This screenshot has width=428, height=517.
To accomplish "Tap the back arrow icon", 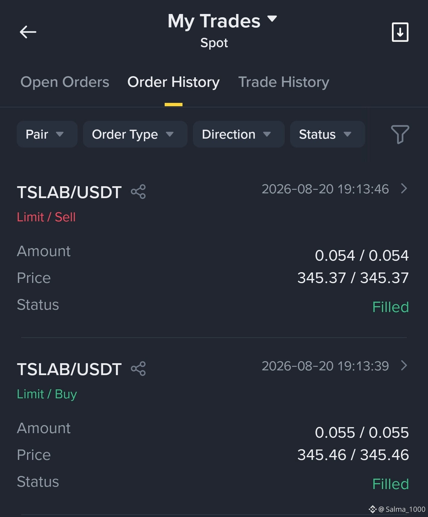I will point(28,32).
